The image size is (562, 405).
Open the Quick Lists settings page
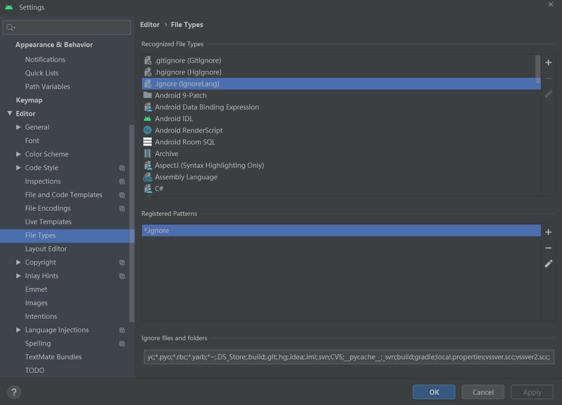(x=42, y=73)
